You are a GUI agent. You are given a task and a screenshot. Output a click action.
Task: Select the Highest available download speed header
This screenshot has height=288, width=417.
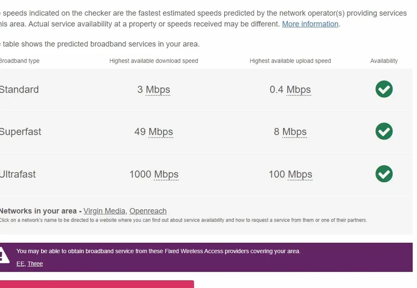tap(153, 60)
